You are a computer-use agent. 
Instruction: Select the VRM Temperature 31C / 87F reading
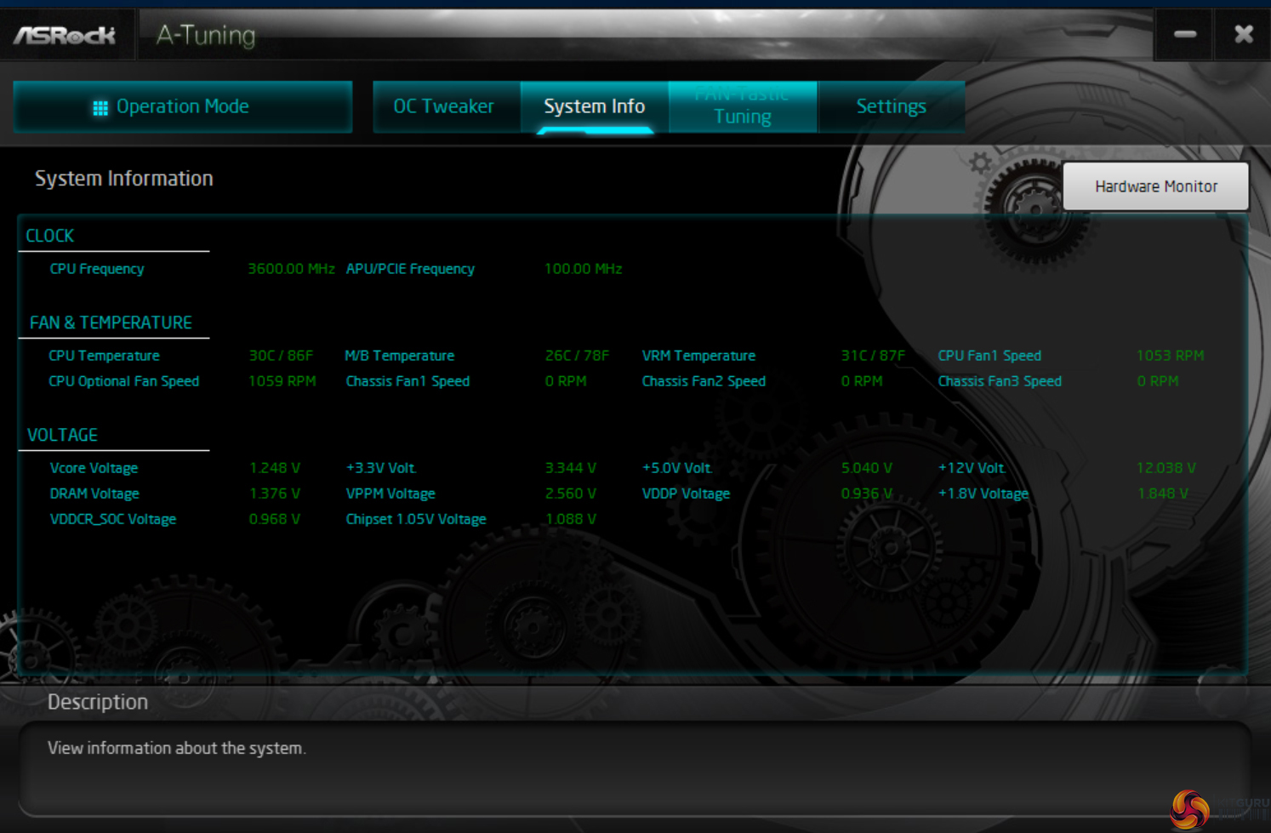(872, 356)
